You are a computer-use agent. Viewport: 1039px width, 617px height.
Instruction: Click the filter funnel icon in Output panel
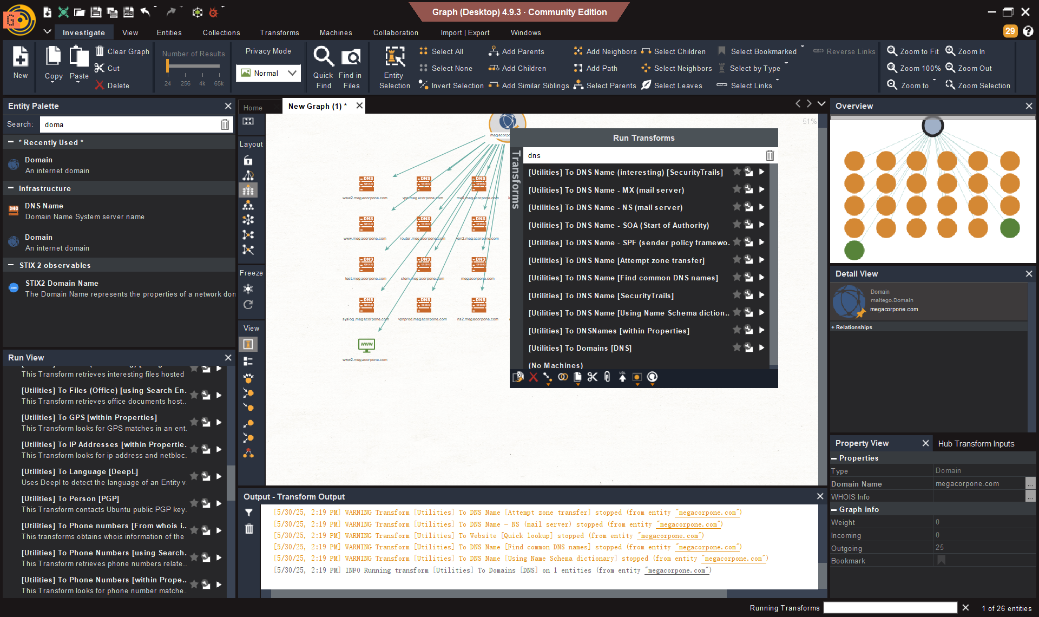[249, 512]
